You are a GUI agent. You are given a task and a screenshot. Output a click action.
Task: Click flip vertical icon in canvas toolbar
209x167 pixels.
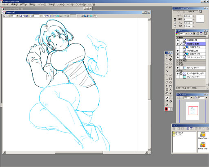(x=50, y=16)
